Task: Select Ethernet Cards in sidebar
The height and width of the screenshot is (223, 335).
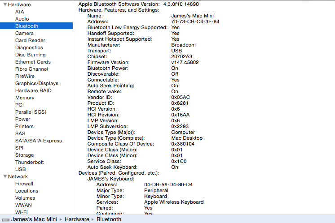Action: point(33,62)
